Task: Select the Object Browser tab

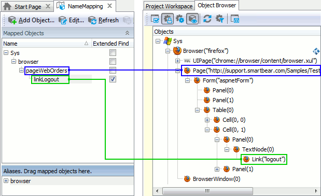Action: [x=217, y=5]
